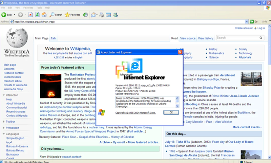Click the Wikipedia globe logo
The height and width of the screenshot is (163, 271).
(x=17, y=38)
